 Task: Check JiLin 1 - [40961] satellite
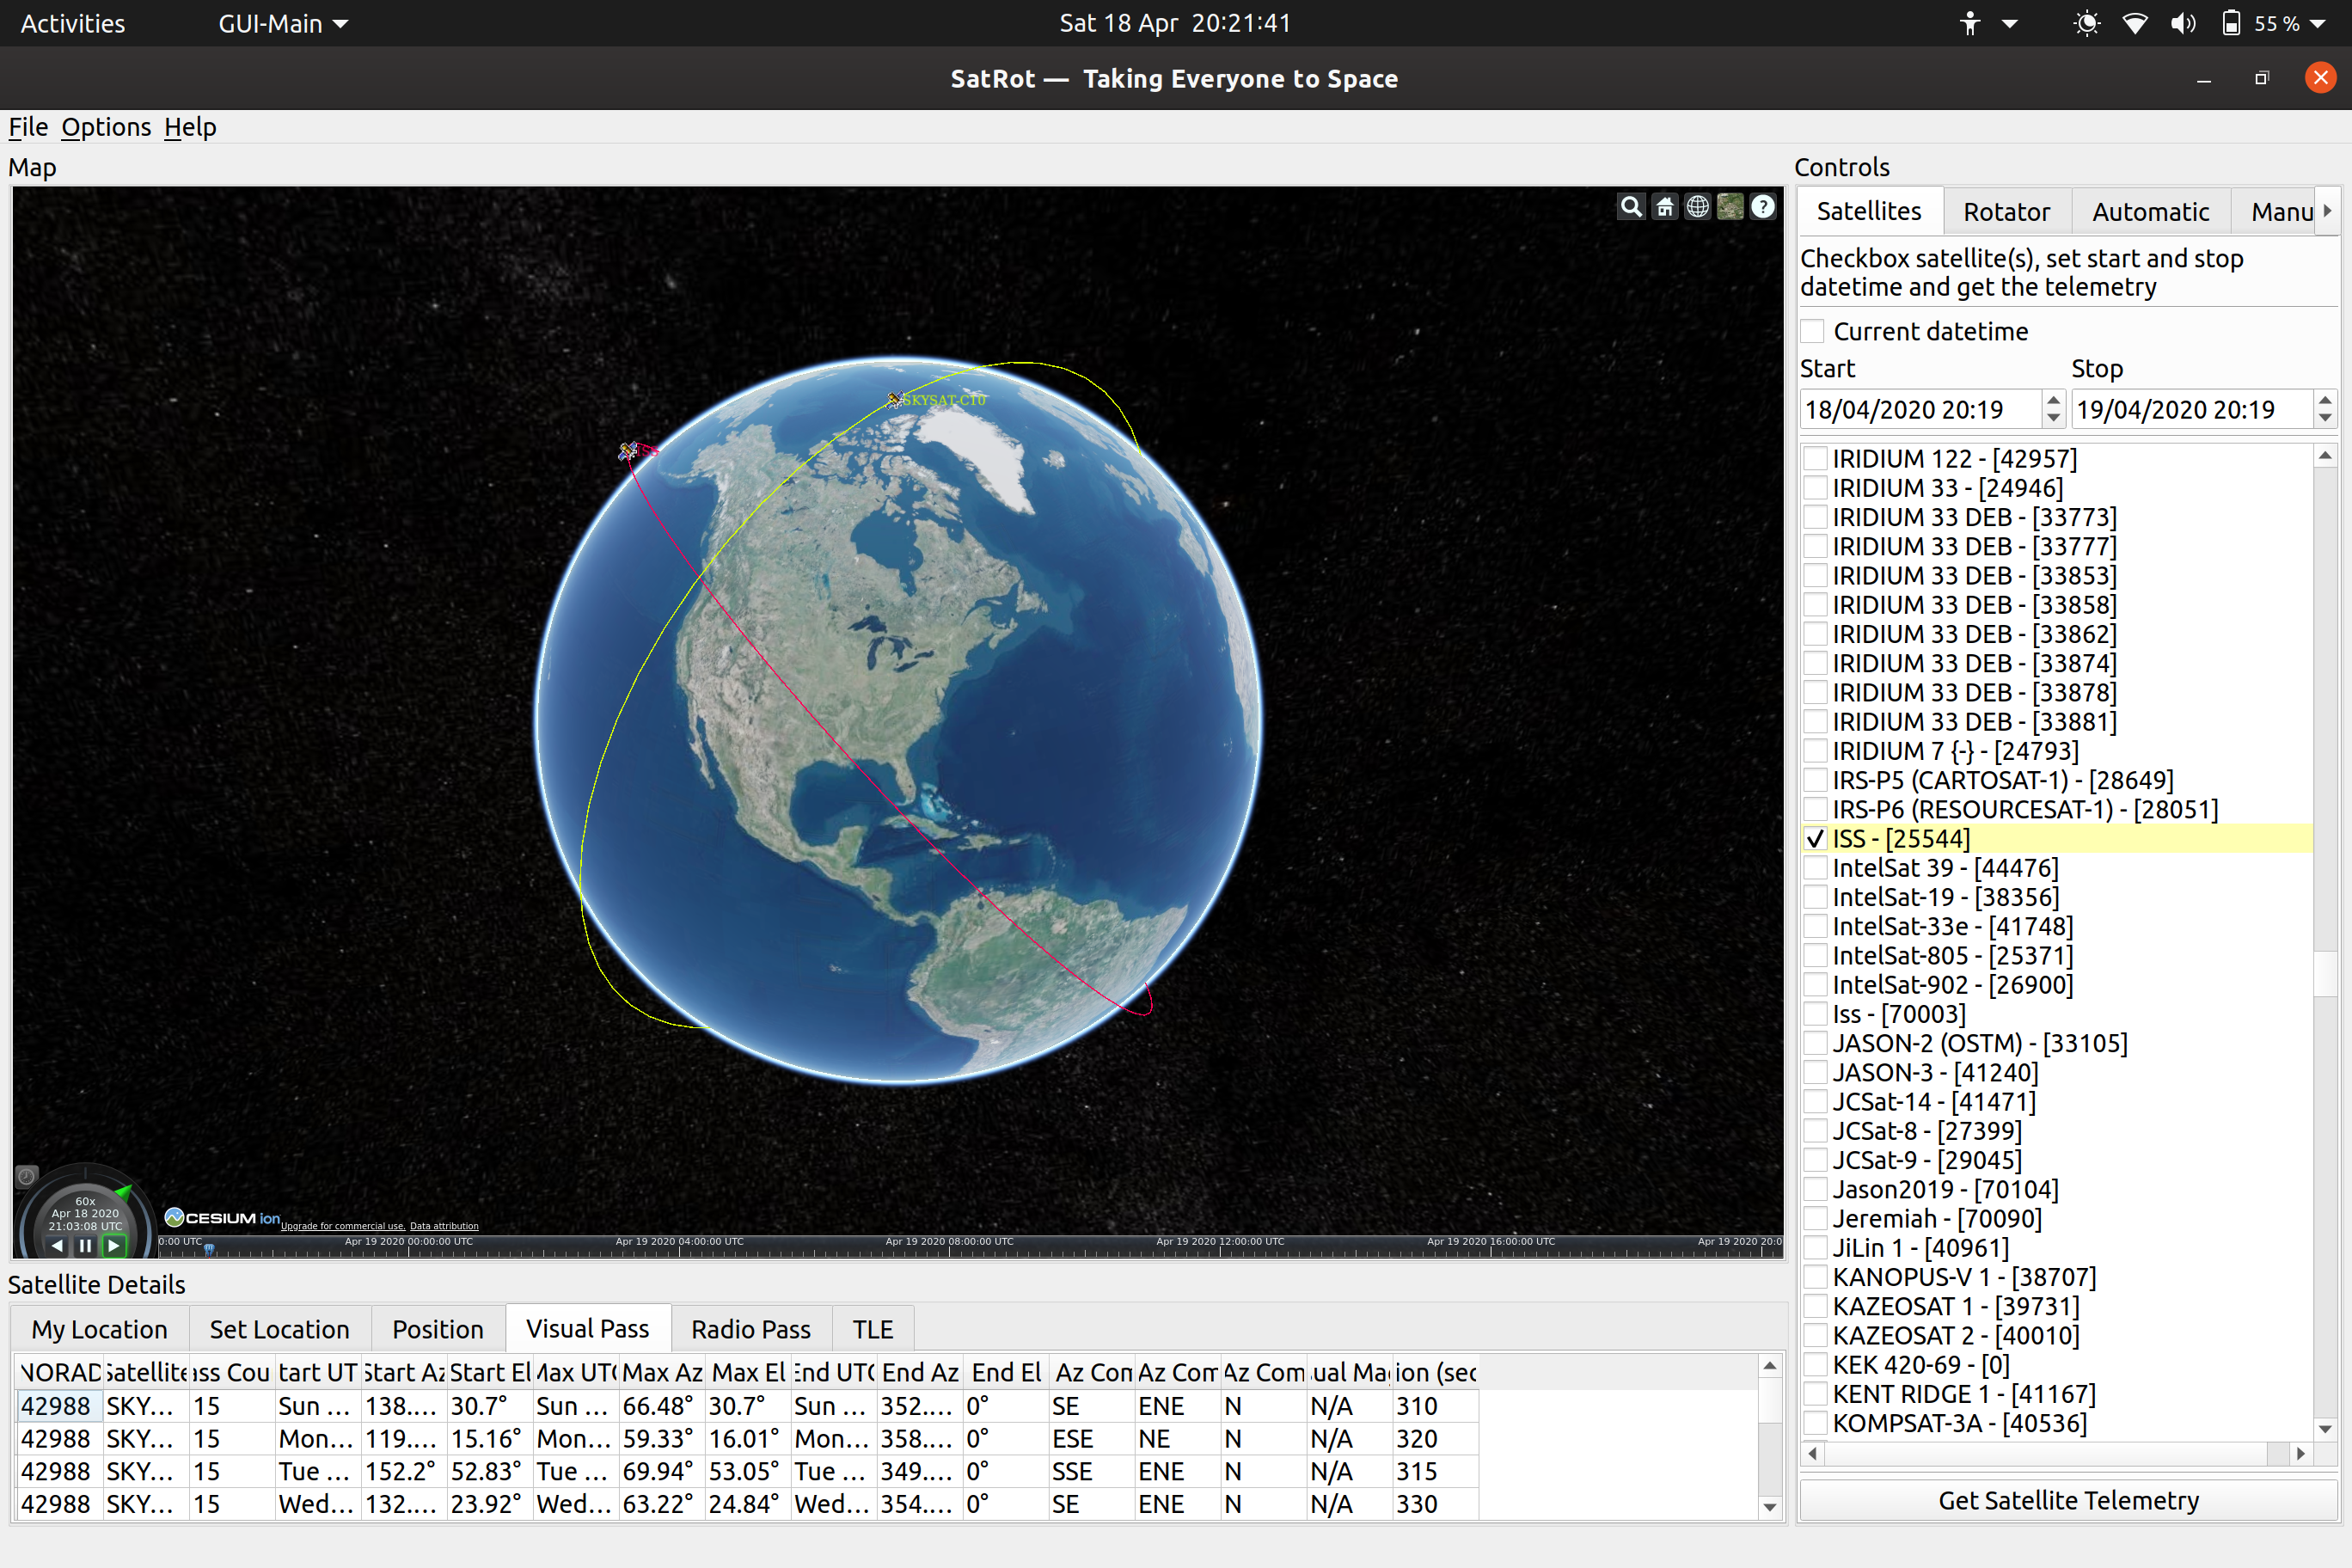1815,1247
